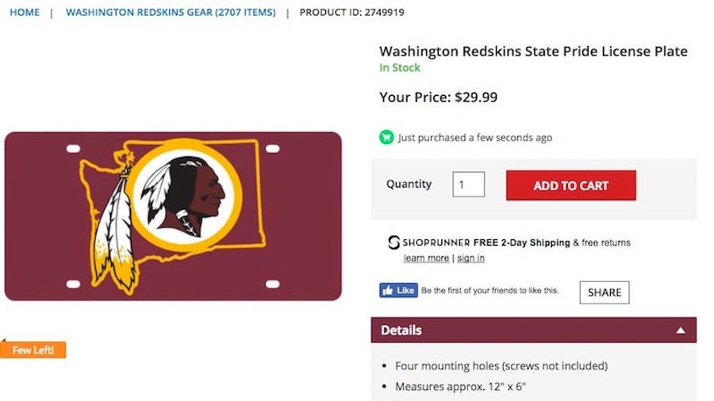Go to the HOME breadcrumb link

(25, 12)
